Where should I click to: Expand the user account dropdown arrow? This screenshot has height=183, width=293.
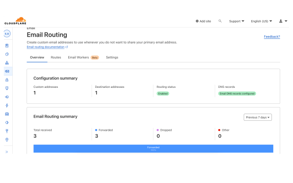[x=286, y=21]
